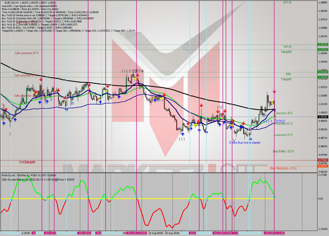The height and width of the screenshot is (236, 329).
Task: Select the 'Buy Entry -23.6' label
Action: 283,151
